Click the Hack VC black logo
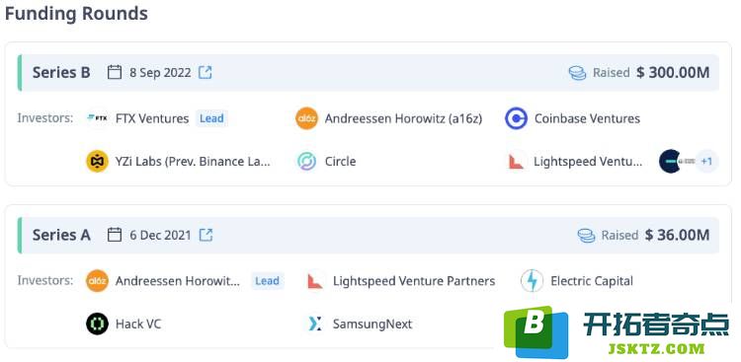 (98, 325)
